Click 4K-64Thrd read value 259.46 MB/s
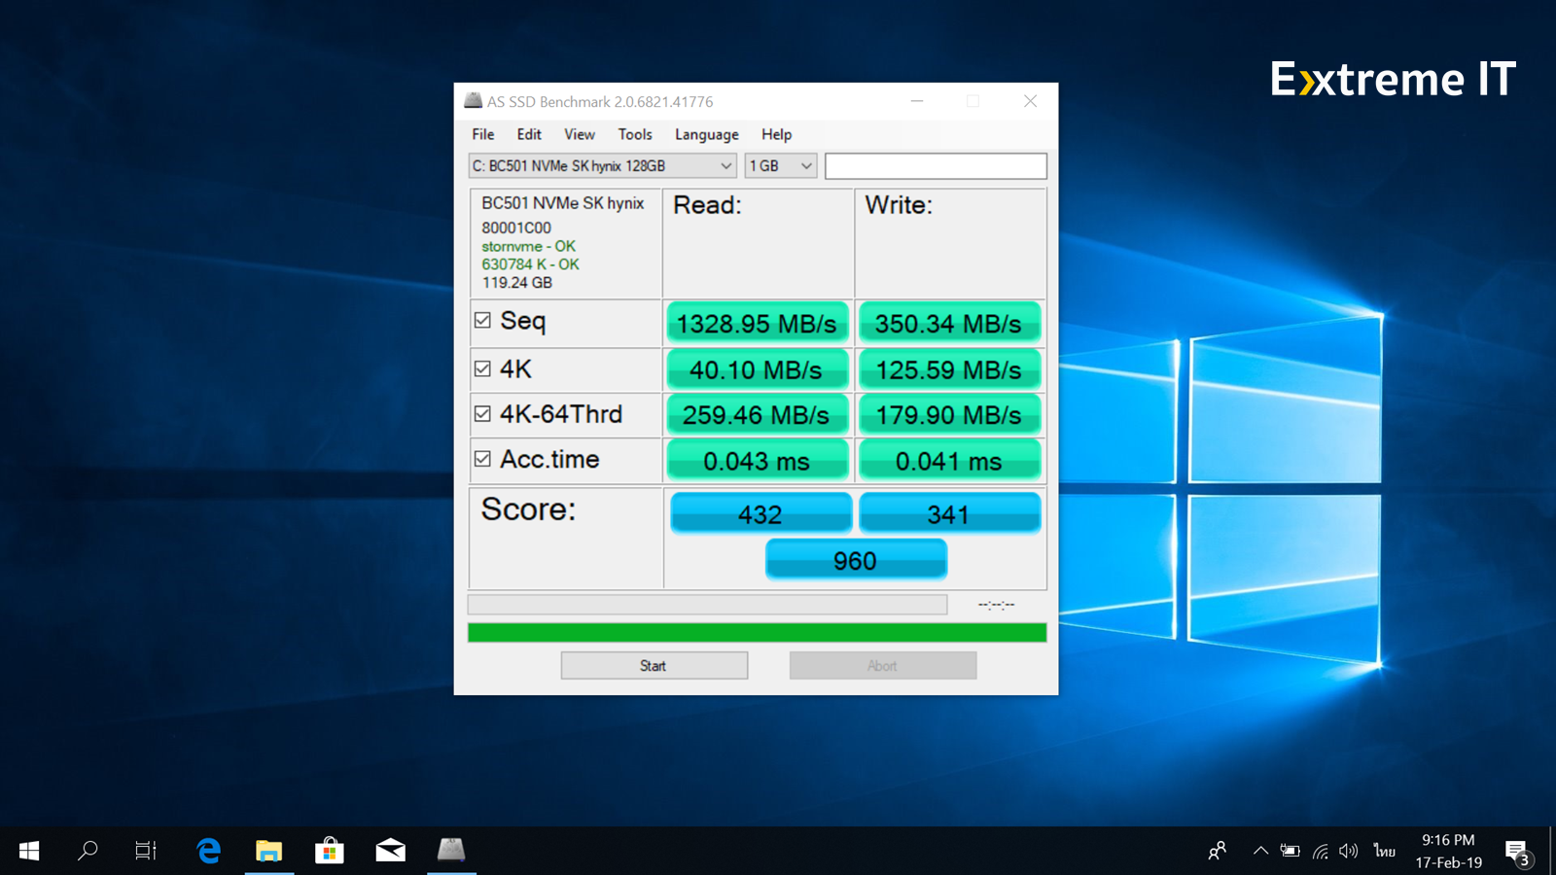The height and width of the screenshot is (875, 1556). [x=757, y=414]
